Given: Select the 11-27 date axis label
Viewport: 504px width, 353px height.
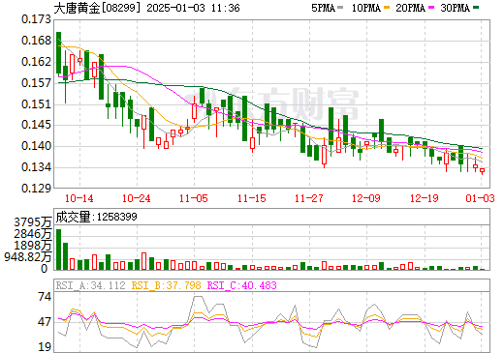Looking at the screenshot, I should [309, 198].
